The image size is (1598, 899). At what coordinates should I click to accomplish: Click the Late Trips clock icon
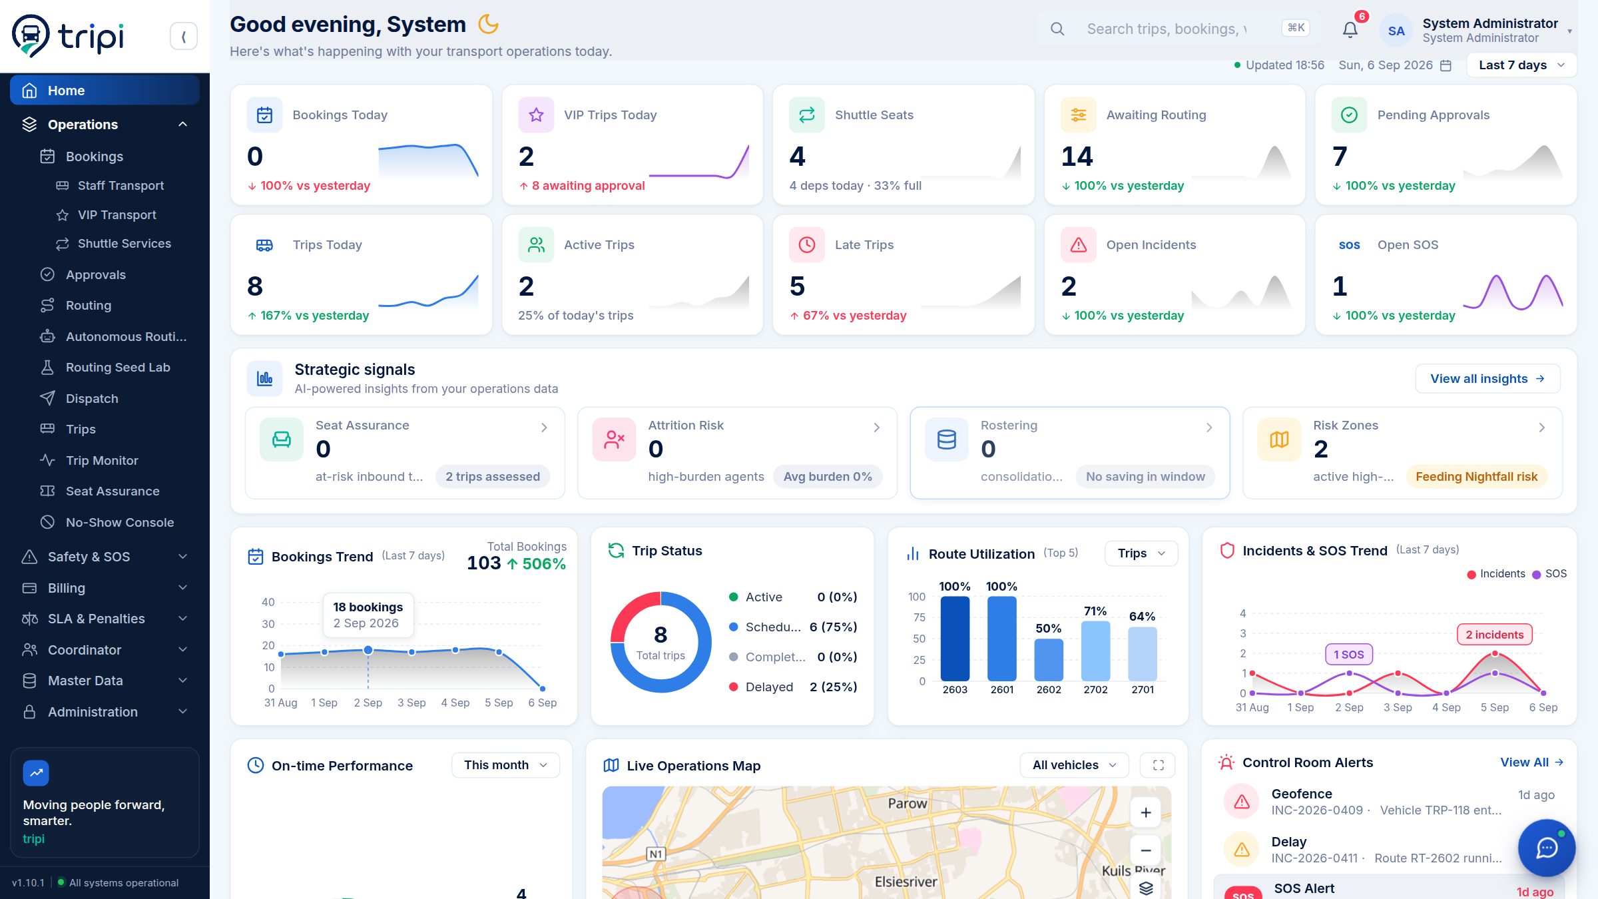[x=807, y=245]
